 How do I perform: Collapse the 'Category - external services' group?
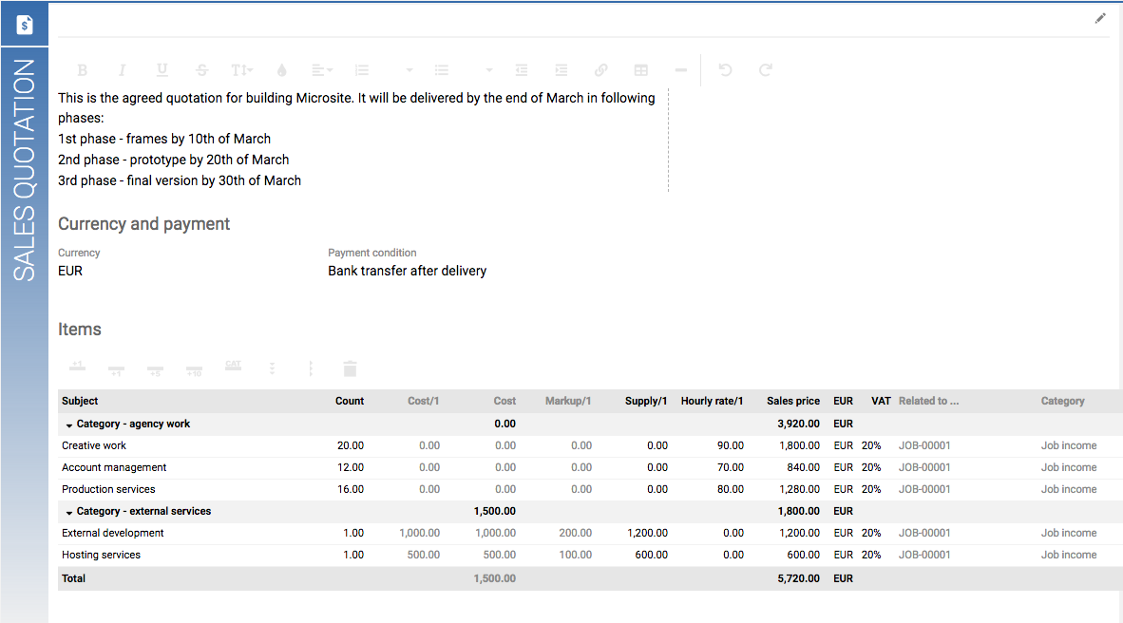69,512
